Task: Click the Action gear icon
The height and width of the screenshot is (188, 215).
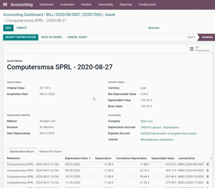Action: (149, 28)
